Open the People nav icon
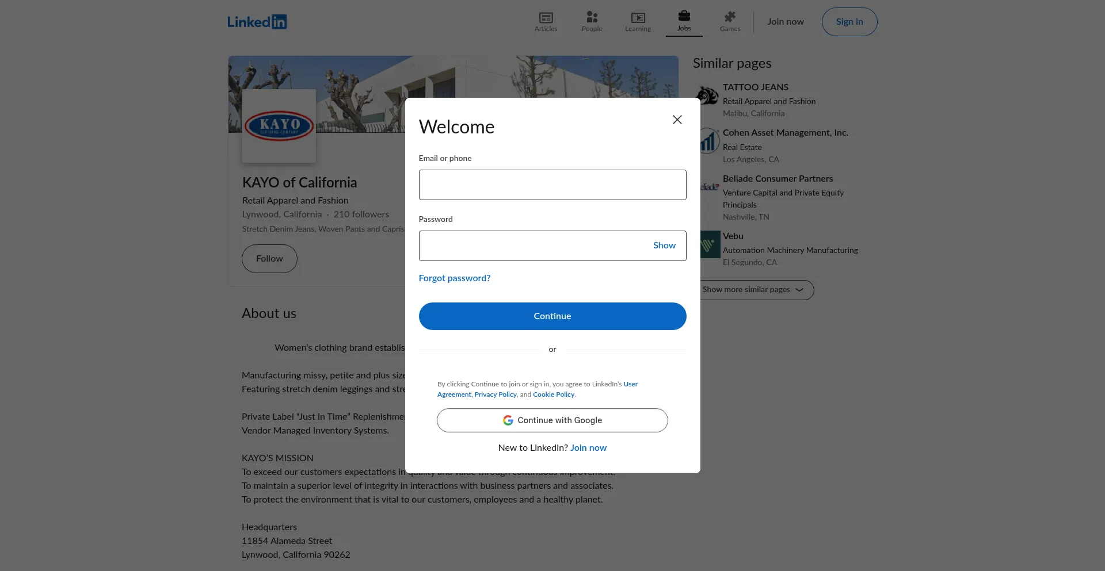Screen dimensions: 1105x571 pos(592,22)
